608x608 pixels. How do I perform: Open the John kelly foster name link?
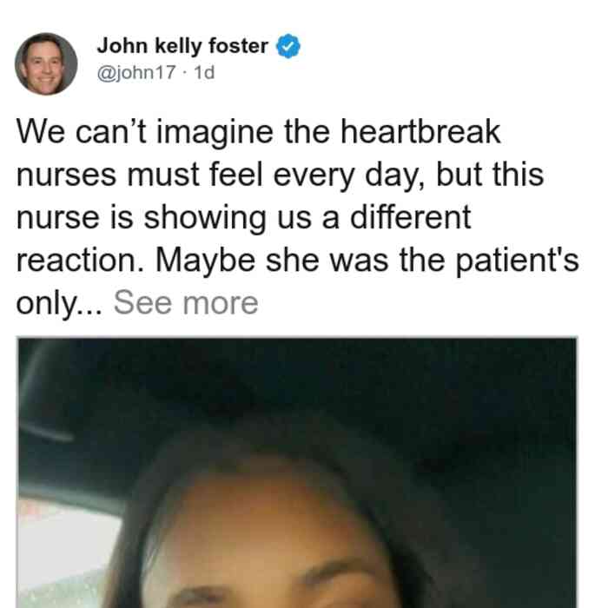pyautogui.click(x=182, y=46)
